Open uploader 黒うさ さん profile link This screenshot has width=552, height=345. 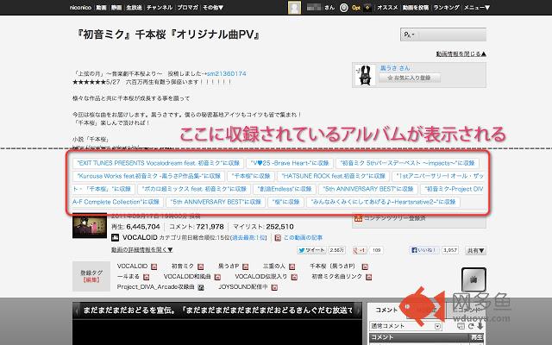click(x=395, y=68)
